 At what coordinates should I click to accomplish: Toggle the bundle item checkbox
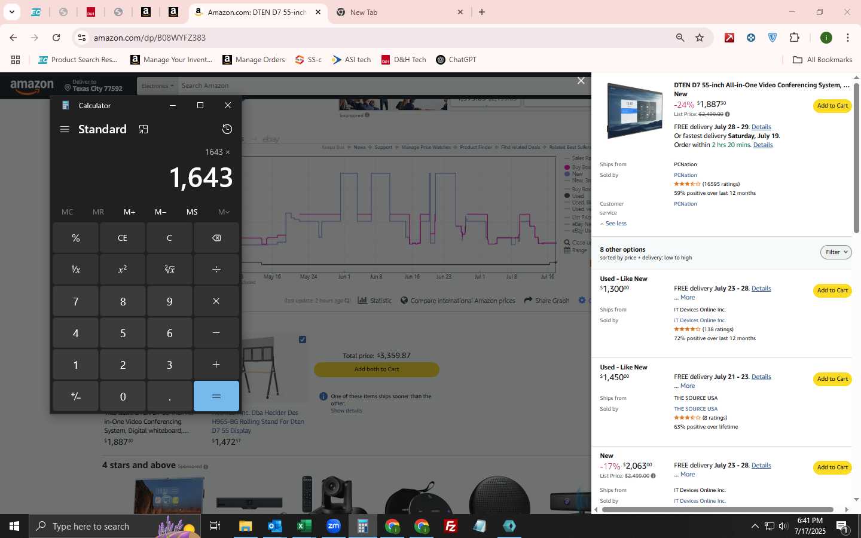pos(303,340)
